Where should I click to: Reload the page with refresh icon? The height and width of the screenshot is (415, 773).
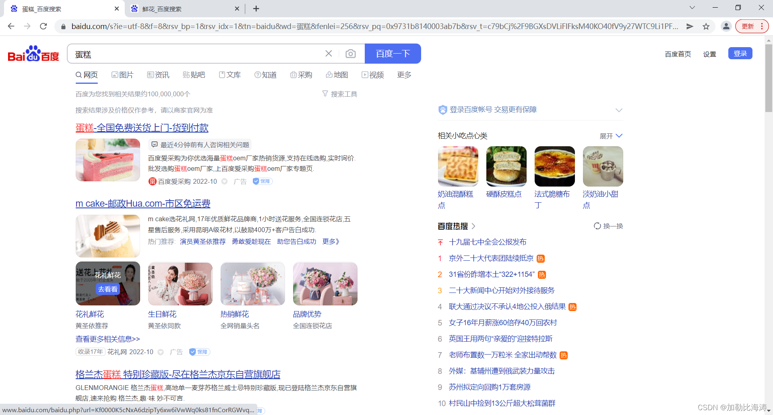(x=43, y=26)
